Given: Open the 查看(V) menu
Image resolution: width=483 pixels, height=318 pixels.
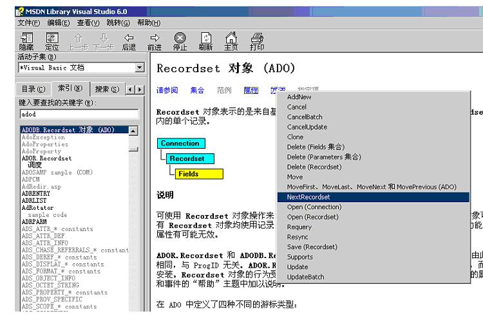Looking at the screenshot, I should (88, 23).
